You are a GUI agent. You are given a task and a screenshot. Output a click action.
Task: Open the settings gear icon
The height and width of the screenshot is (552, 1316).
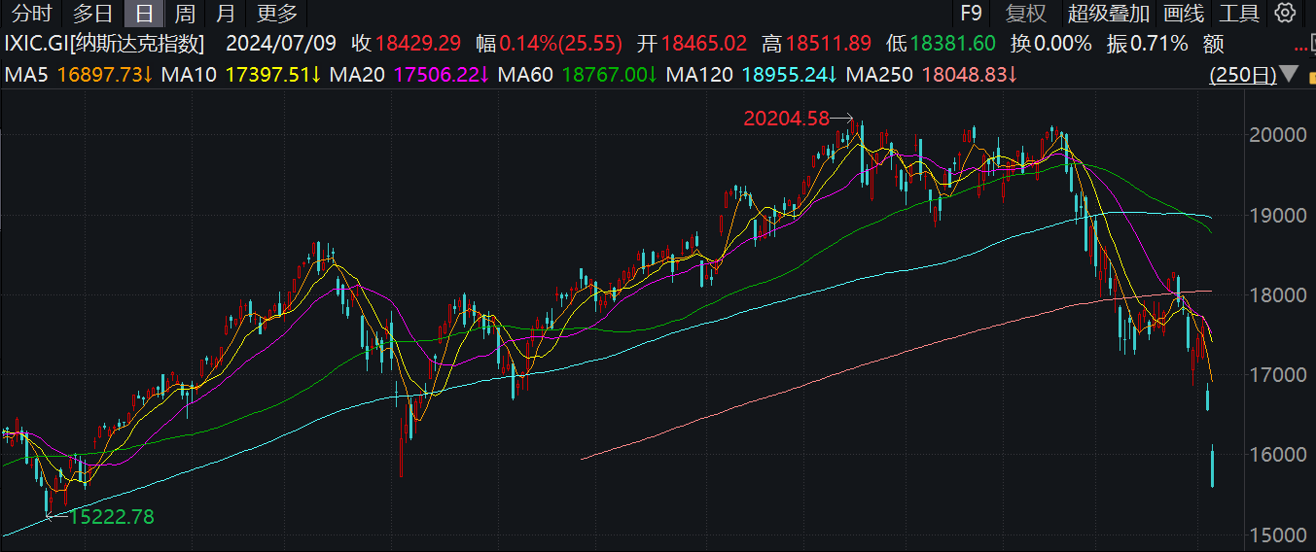1285,13
